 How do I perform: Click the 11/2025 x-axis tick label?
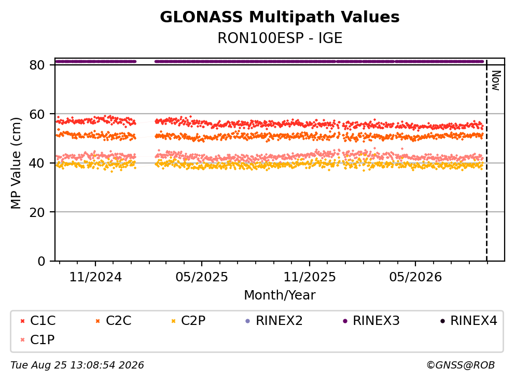point(310,277)
